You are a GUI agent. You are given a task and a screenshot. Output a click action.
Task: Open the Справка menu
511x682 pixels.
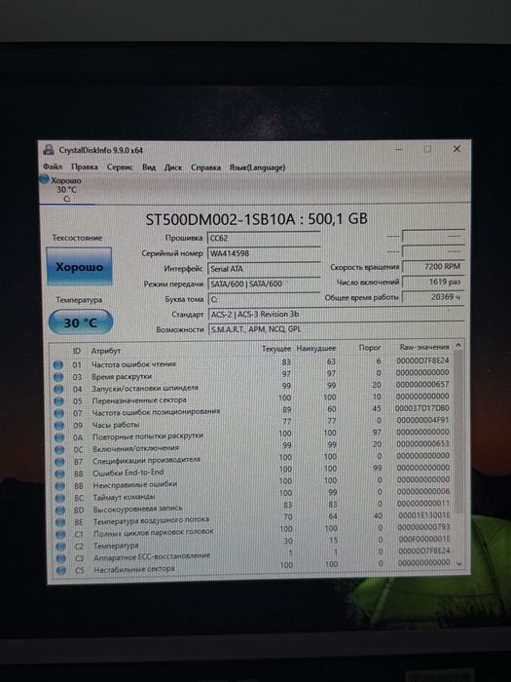point(205,167)
